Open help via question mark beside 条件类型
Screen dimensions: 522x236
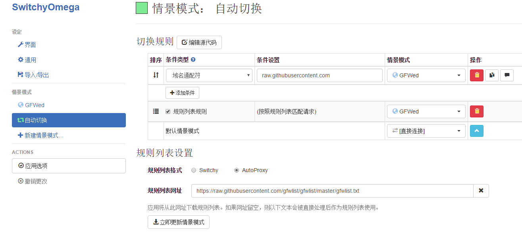click(x=193, y=59)
